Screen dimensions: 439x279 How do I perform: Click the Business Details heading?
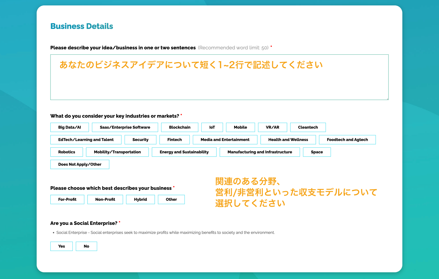click(x=82, y=26)
